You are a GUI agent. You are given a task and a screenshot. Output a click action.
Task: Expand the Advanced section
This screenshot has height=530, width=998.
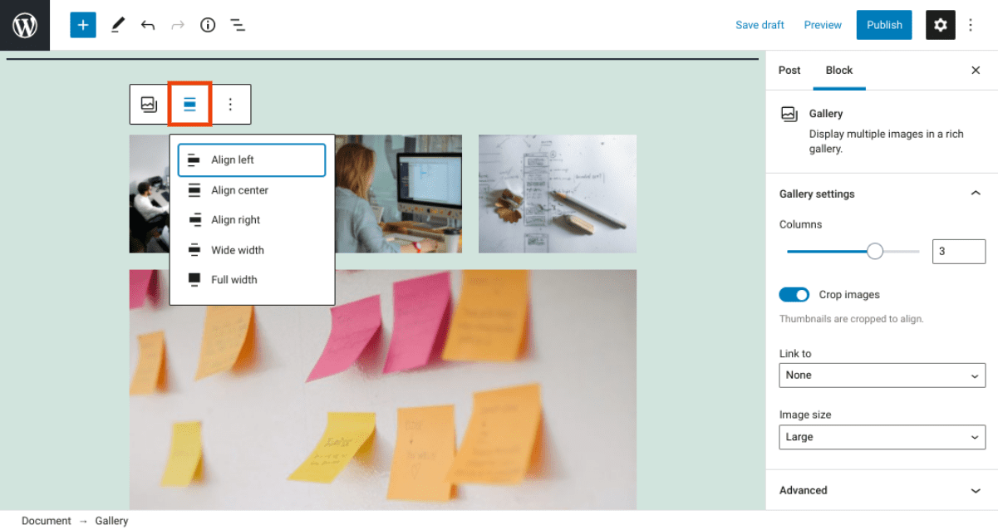click(882, 490)
